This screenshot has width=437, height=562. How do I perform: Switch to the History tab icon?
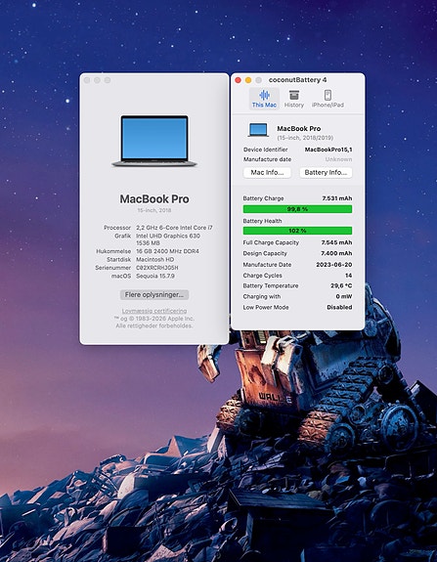(x=294, y=95)
